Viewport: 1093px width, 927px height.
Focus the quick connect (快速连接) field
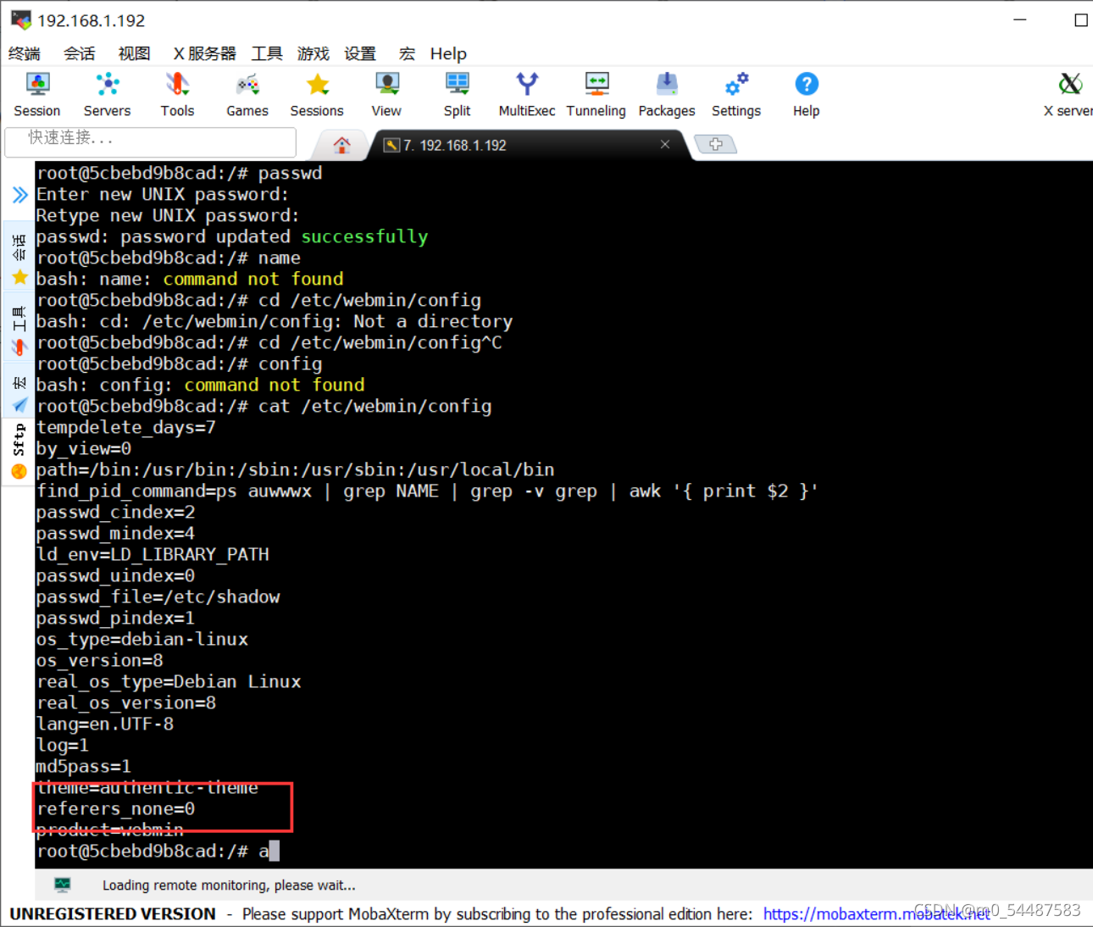coord(151,142)
